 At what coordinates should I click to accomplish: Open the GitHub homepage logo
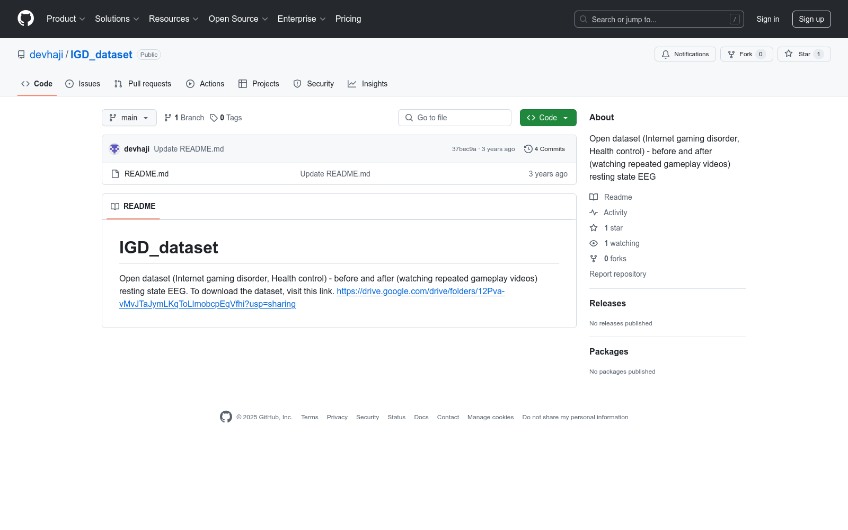click(x=25, y=19)
